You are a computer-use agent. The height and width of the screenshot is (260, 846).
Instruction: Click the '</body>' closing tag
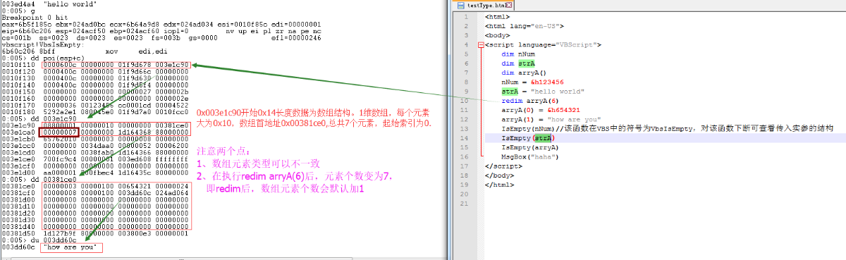(499, 175)
